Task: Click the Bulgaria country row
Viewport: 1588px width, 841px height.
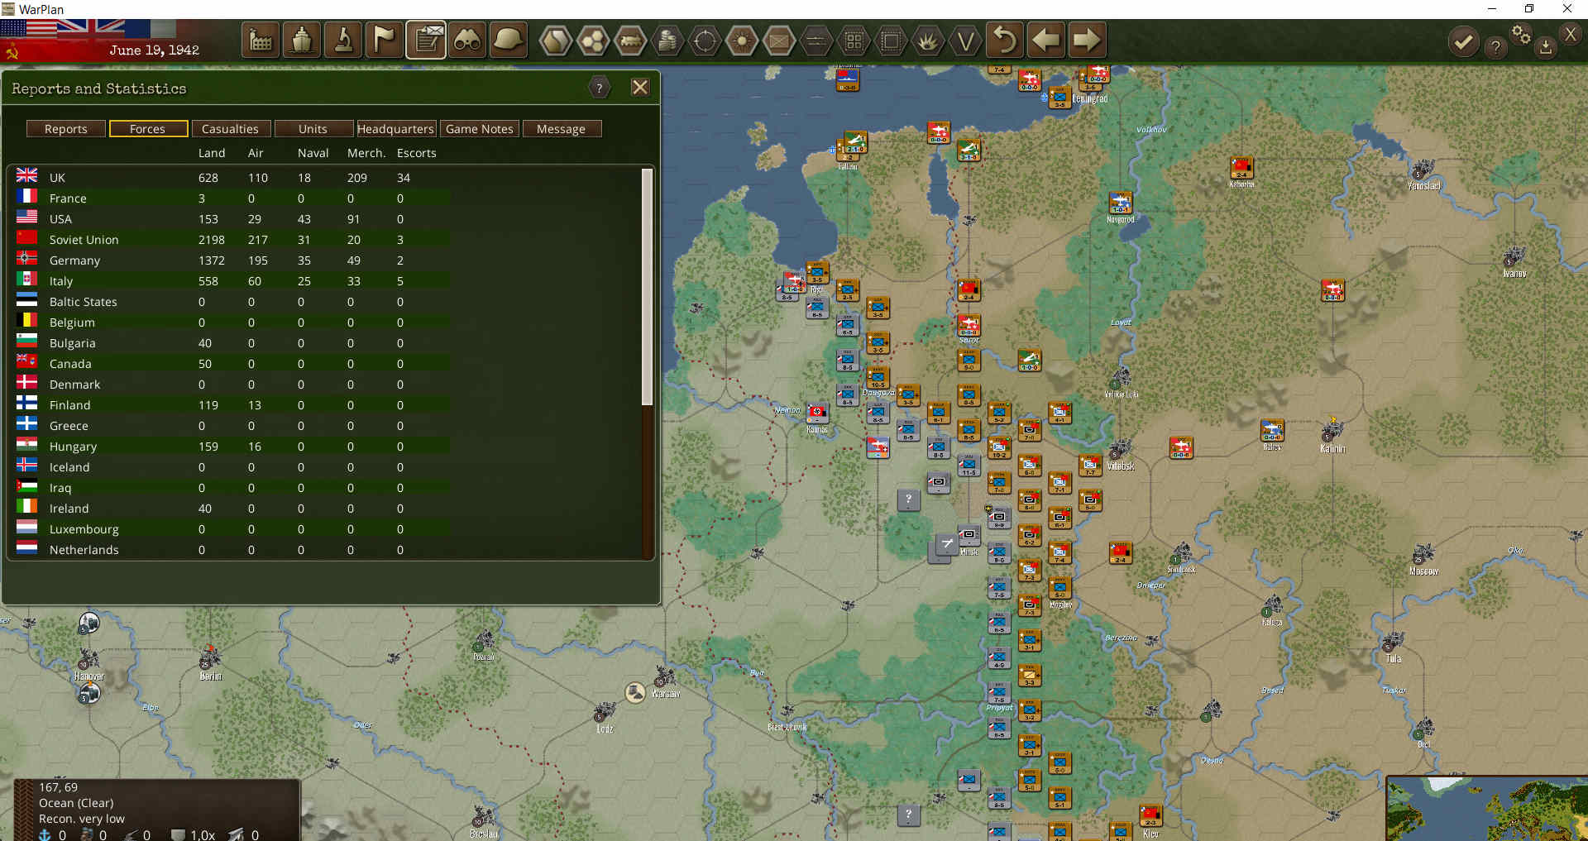Action: click(233, 343)
